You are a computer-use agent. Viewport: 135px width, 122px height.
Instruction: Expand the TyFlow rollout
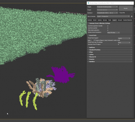click(110, 55)
